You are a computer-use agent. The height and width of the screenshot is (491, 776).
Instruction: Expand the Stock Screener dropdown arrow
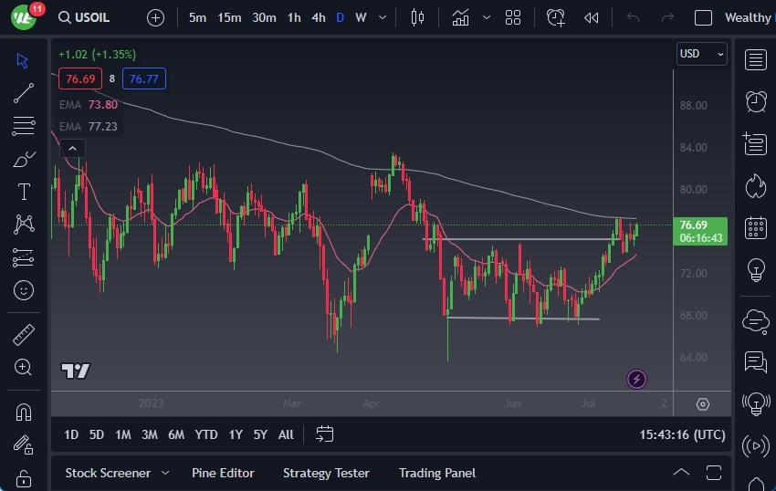(165, 473)
